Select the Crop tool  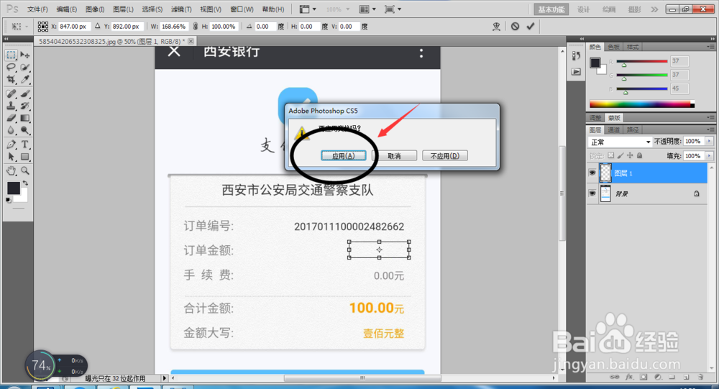(x=11, y=79)
